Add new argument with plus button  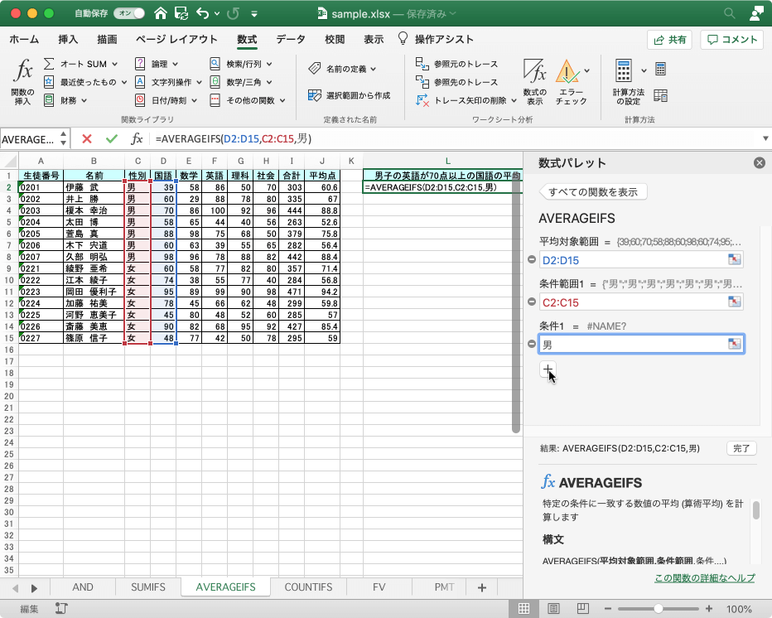(548, 369)
